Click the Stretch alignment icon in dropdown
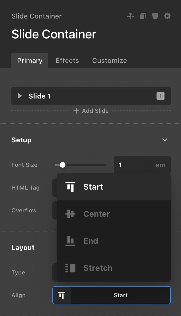The image size is (181, 316). [x=70, y=268]
